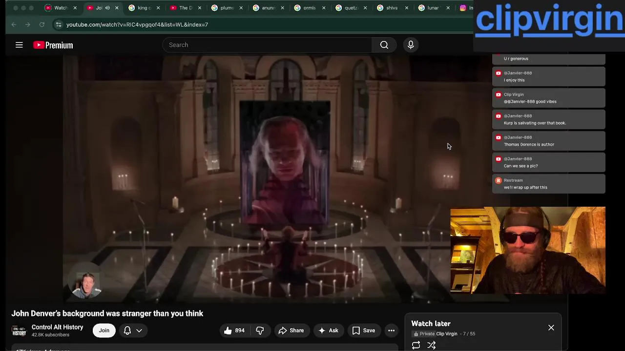Open the Ask AI button

click(x=328, y=331)
